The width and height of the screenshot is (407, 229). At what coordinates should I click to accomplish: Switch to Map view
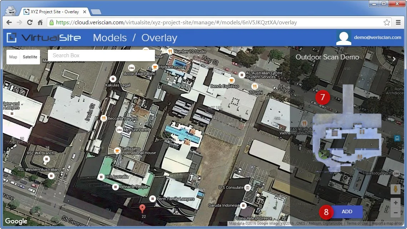click(x=13, y=57)
